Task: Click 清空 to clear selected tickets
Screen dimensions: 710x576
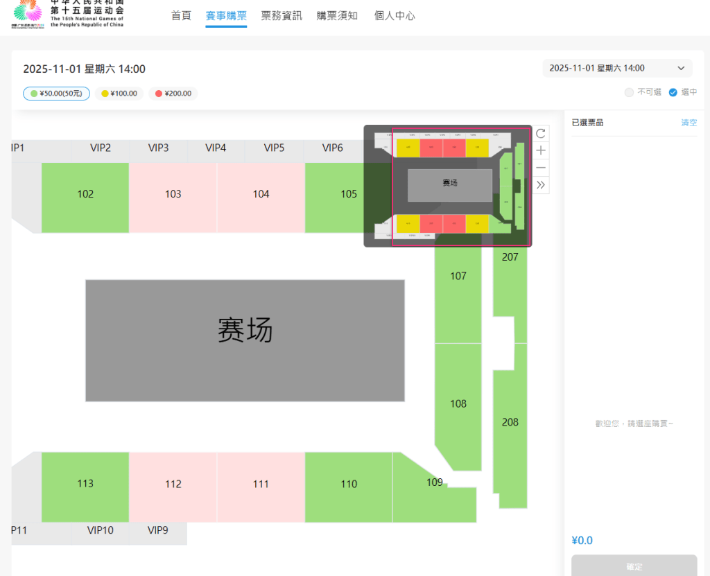Action: (689, 123)
